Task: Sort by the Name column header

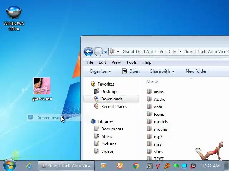Action: (x=152, y=82)
